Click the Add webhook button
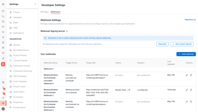This screenshot has height=112, width=198. point(186,54)
